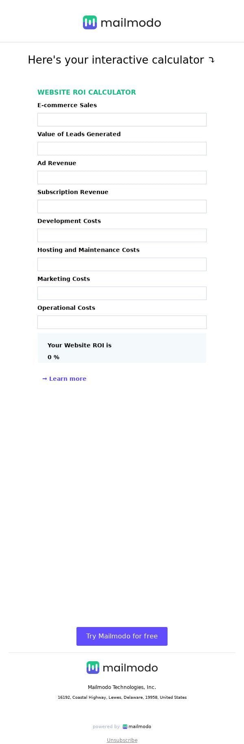The image size is (244, 744).
Task: Click the Coastal Highway address text
Action: coord(122,698)
